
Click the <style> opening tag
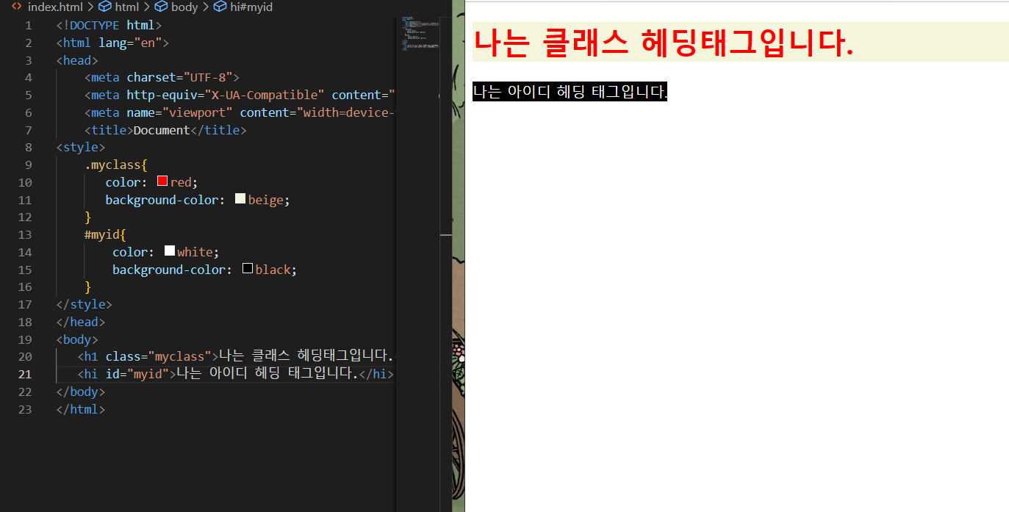[x=81, y=147]
